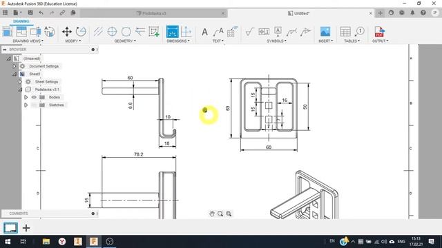Screen dimensions: 442x248
Task: Open the user profile menu
Action: 434,12
